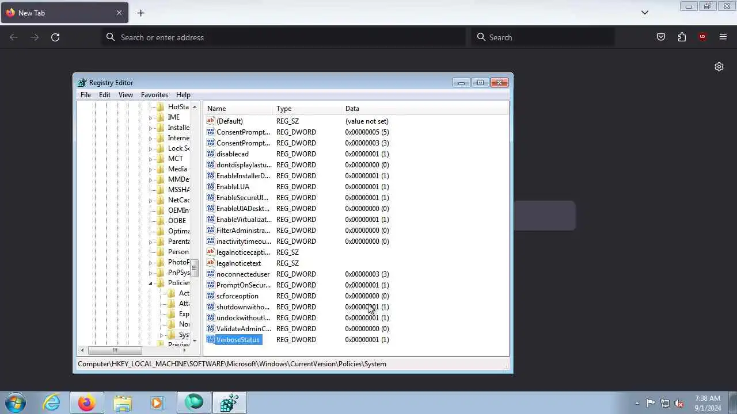Click the status bar registry path text
Image resolution: width=737 pixels, height=414 pixels.
tap(232, 364)
